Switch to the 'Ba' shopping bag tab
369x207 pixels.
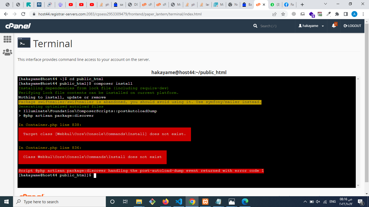coord(247,5)
